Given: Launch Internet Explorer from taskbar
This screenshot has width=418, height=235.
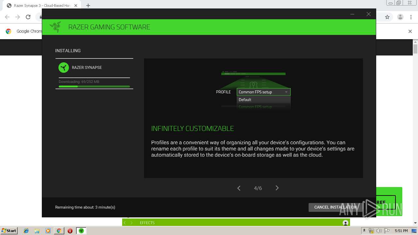Looking at the screenshot, I should point(26,231).
